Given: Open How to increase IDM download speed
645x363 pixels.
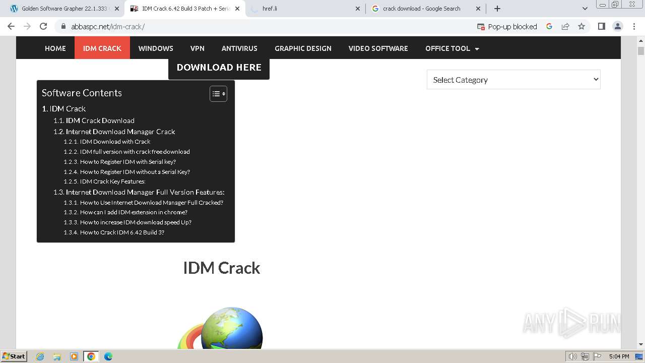Looking at the screenshot, I should [x=127, y=222].
